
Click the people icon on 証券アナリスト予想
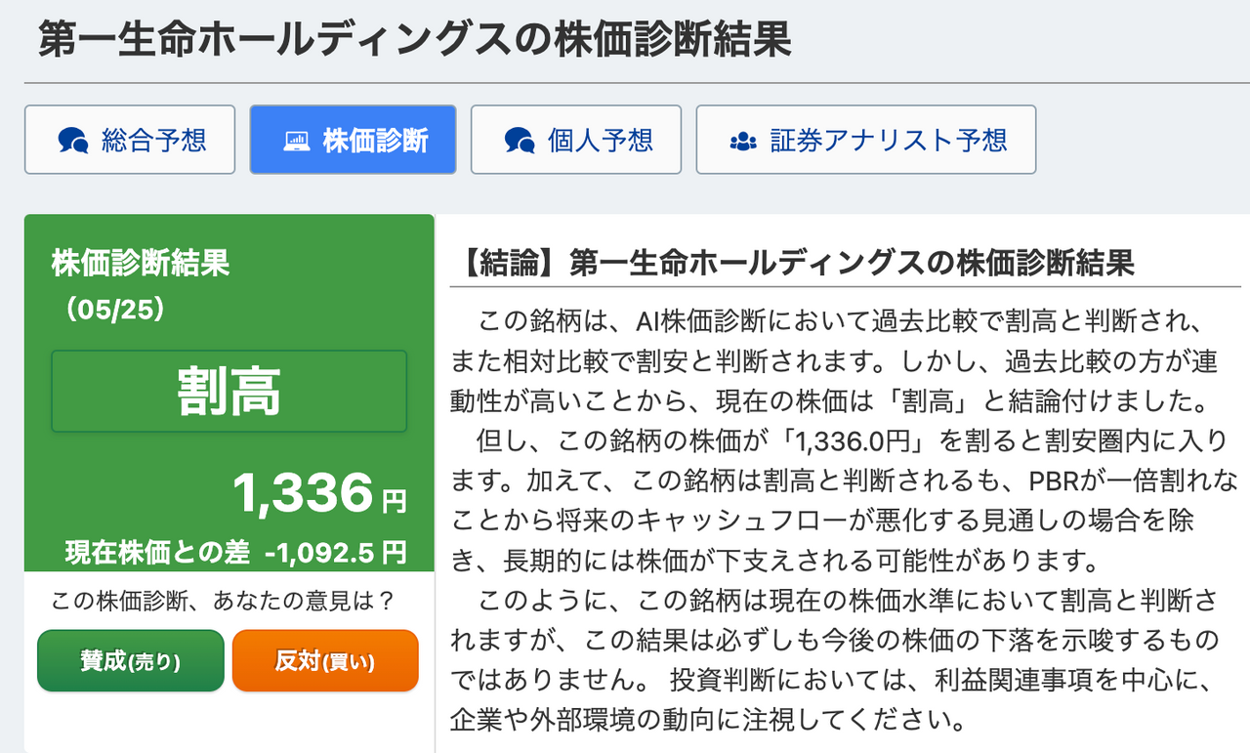743,141
